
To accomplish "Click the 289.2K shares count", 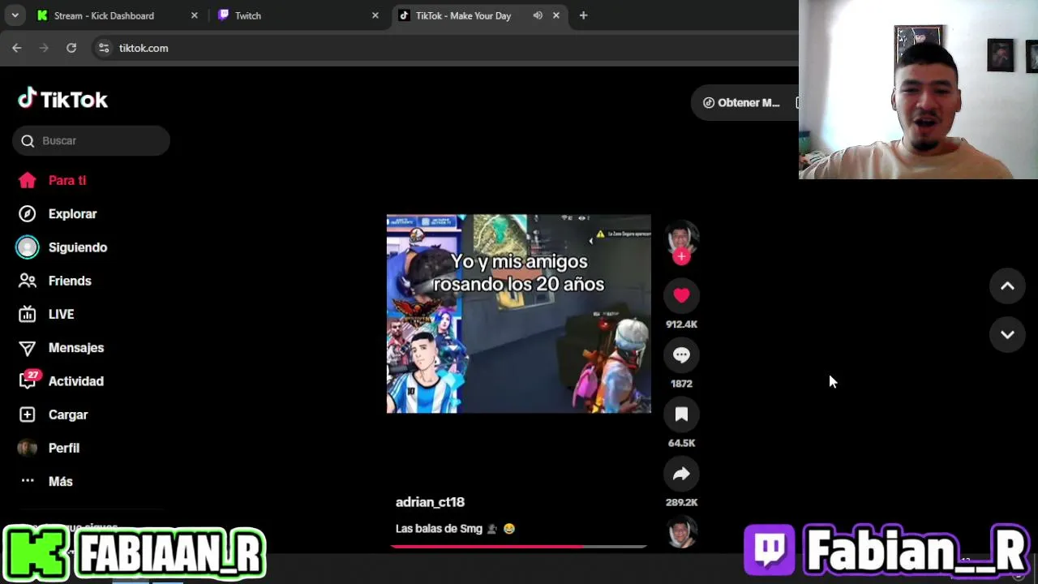I will (681, 502).
